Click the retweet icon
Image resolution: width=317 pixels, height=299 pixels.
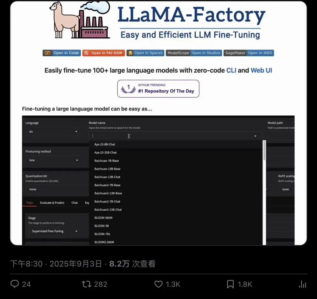tap(86, 284)
